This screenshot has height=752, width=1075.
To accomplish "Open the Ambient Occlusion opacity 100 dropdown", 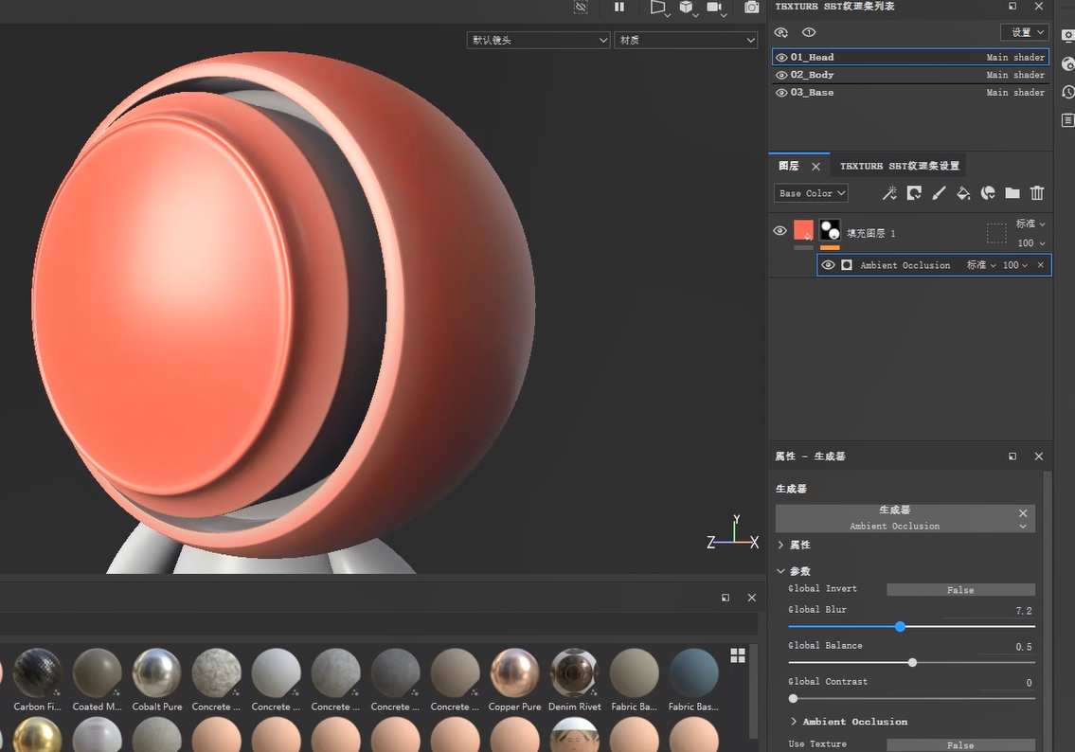I will pos(1015,265).
